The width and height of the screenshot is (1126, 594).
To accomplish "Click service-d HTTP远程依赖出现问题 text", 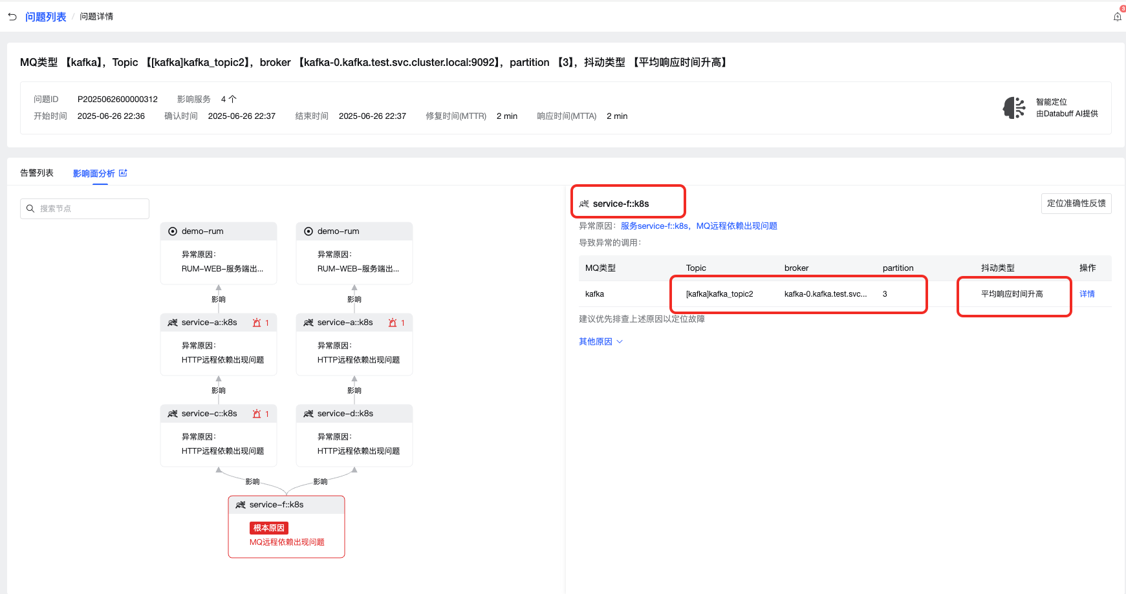I will pos(359,451).
